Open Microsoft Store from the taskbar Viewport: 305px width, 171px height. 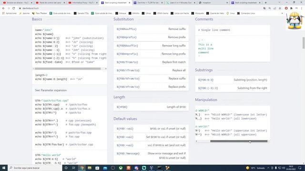click(97, 168)
